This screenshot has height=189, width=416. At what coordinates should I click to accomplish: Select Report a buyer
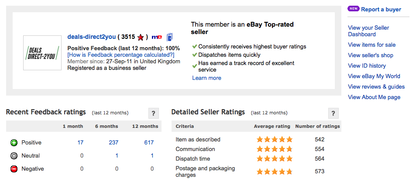point(381,9)
